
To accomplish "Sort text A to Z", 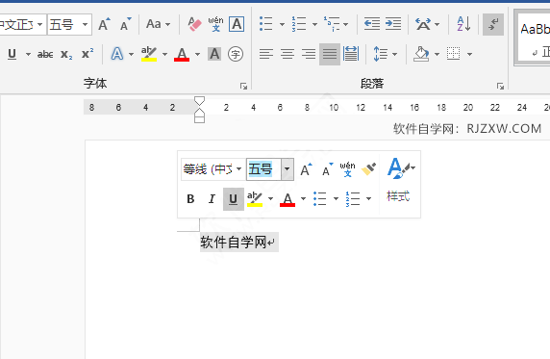I will point(463,24).
